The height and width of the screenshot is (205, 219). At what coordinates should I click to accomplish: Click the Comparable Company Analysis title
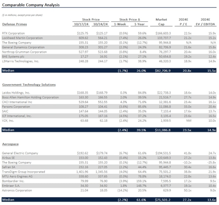pos(31,5)
